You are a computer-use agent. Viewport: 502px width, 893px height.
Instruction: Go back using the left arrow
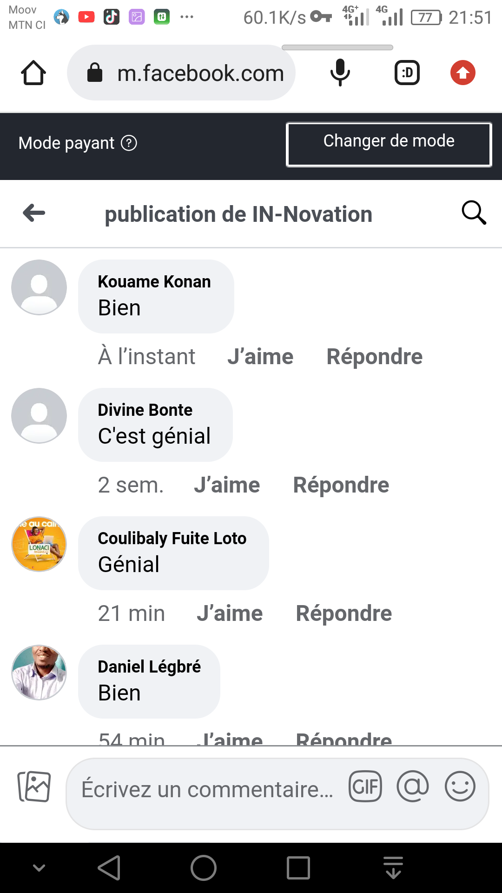34,213
